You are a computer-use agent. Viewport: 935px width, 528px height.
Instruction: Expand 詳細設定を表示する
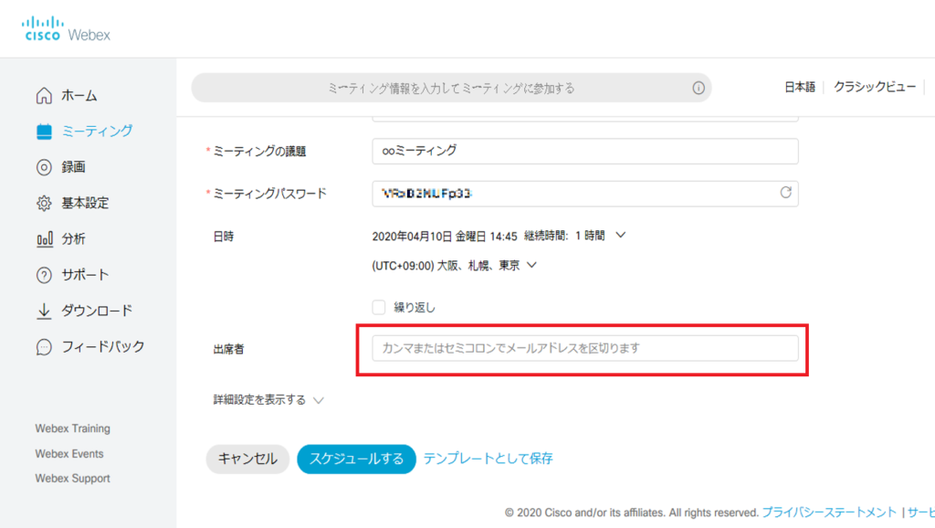pyautogui.click(x=268, y=400)
